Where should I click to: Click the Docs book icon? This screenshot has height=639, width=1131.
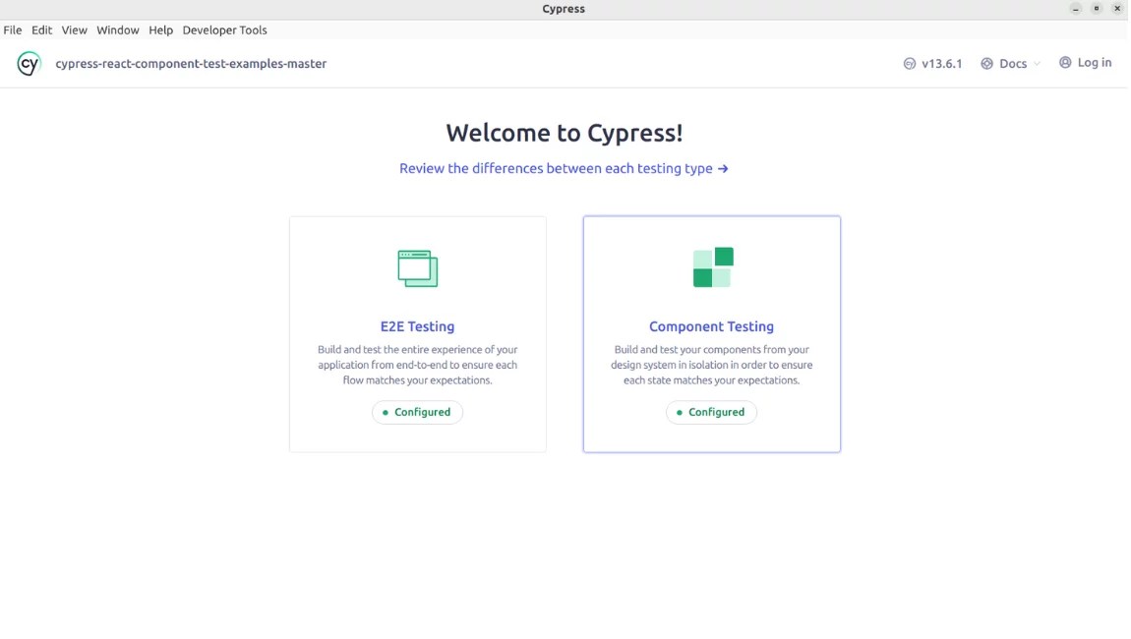(986, 62)
